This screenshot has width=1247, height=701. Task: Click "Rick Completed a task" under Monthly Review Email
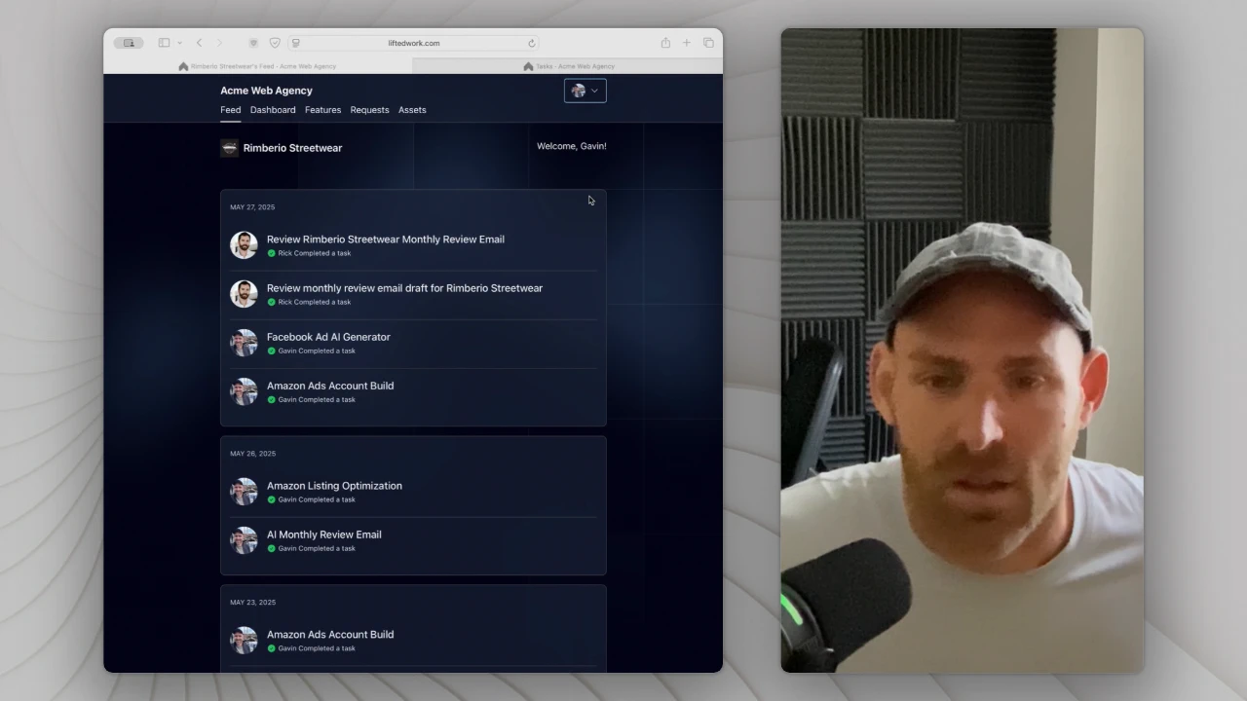coord(315,253)
